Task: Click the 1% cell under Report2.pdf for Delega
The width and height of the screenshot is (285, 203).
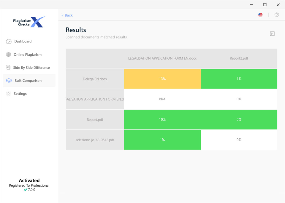Action: click(239, 79)
